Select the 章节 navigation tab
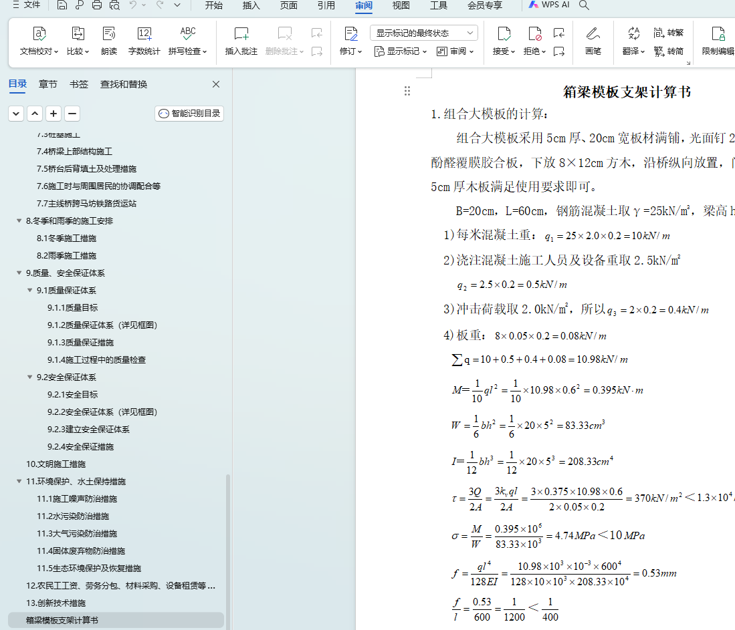 tap(47, 84)
